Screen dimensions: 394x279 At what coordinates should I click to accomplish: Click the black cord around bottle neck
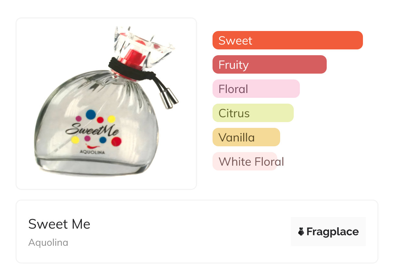coord(129,69)
